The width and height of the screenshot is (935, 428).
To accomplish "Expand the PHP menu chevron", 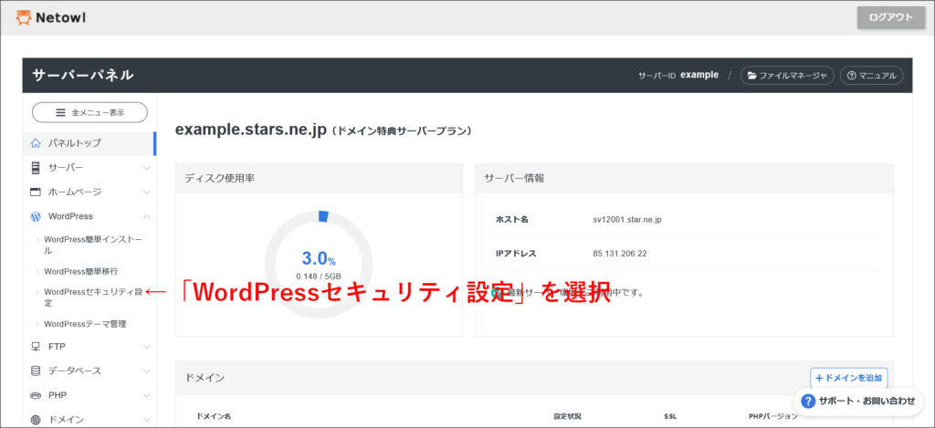I will 147,395.
